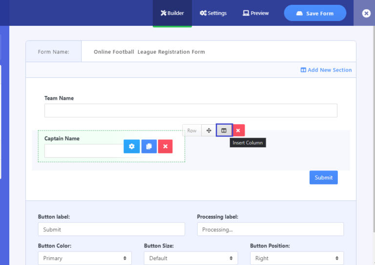
Task: Switch to the Builder tab
Action: pyautogui.click(x=172, y=13)
